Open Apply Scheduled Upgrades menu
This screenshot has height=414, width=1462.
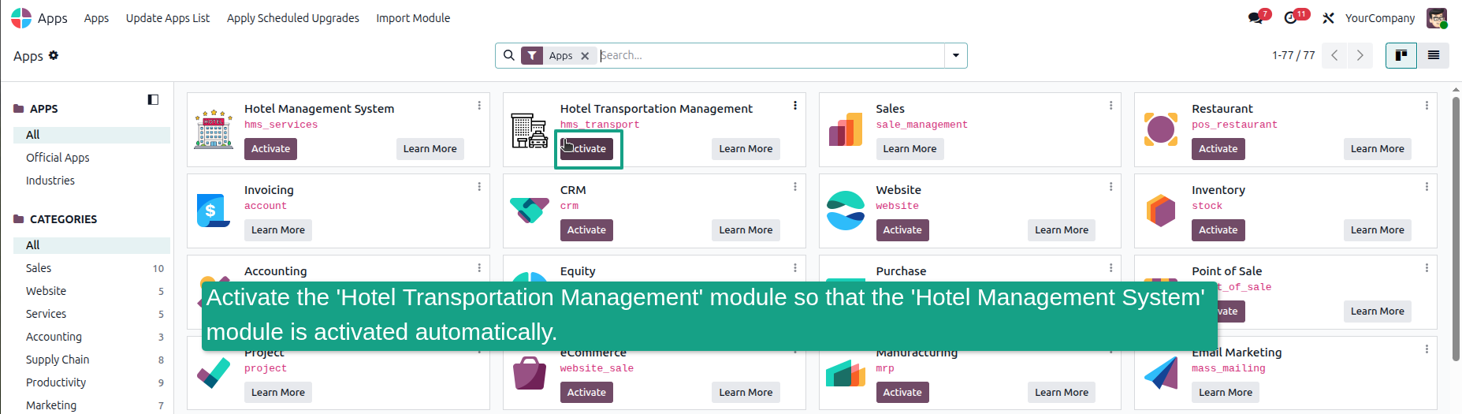coord(293,18)
